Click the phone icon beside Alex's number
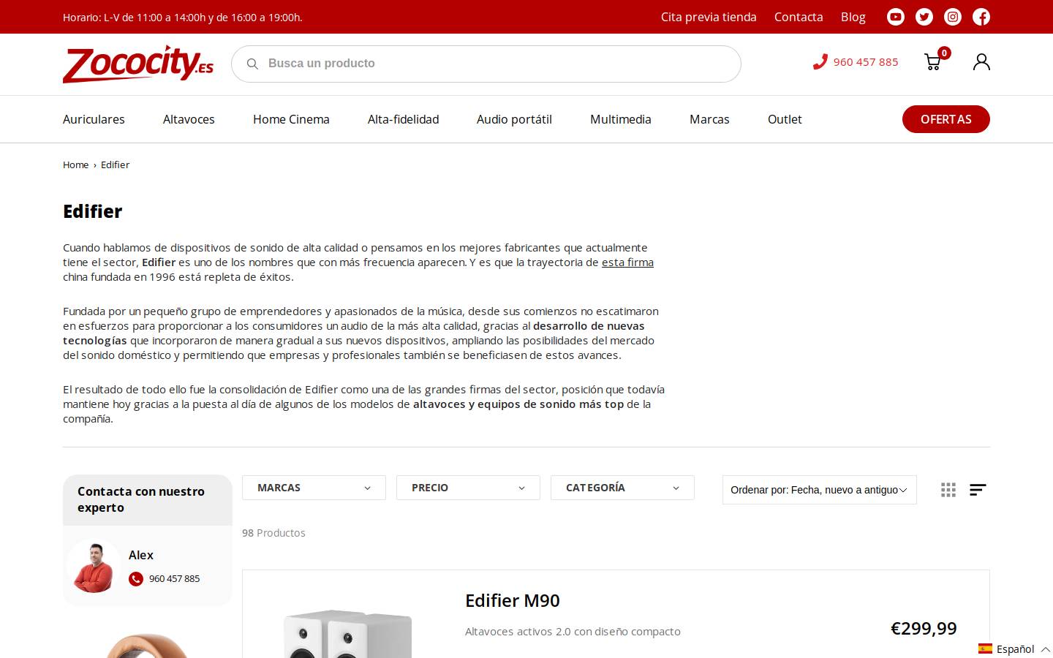This screenshot has width=1053, height=658. 136,579
